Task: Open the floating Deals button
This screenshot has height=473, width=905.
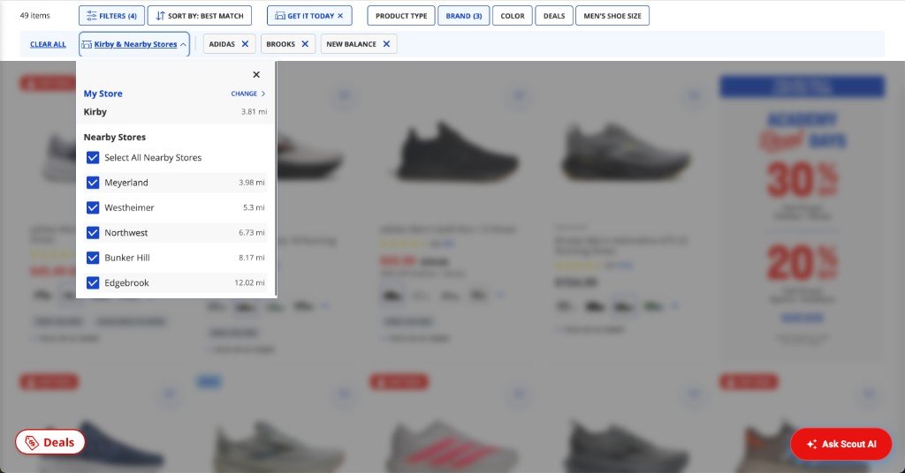Action: (x=50, y=442)
